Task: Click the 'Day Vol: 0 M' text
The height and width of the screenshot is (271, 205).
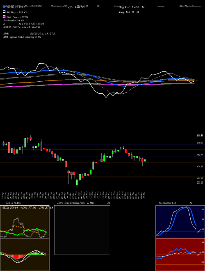Action: pyautogui.click(x=129, y=12)
